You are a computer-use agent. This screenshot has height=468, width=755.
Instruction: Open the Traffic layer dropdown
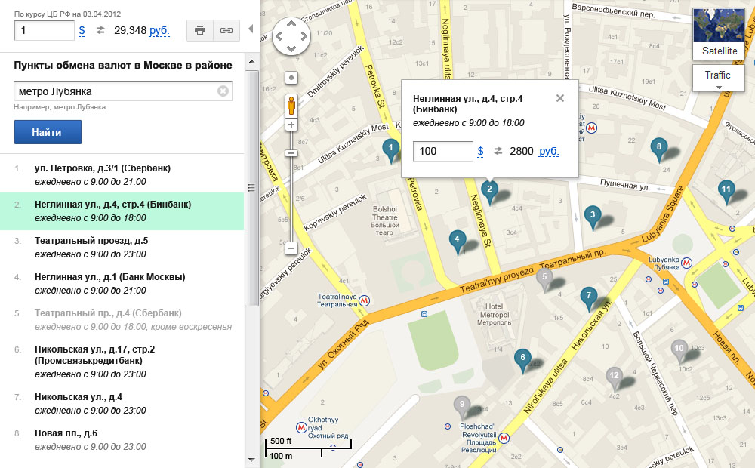pos(718,78)
